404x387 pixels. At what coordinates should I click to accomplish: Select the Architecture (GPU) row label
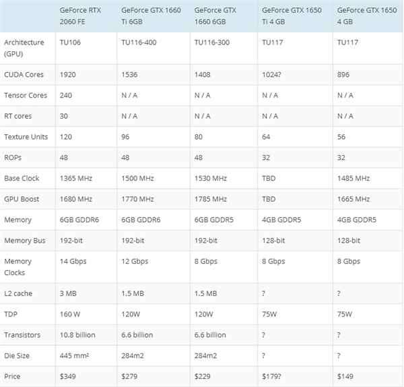(24, 47)
